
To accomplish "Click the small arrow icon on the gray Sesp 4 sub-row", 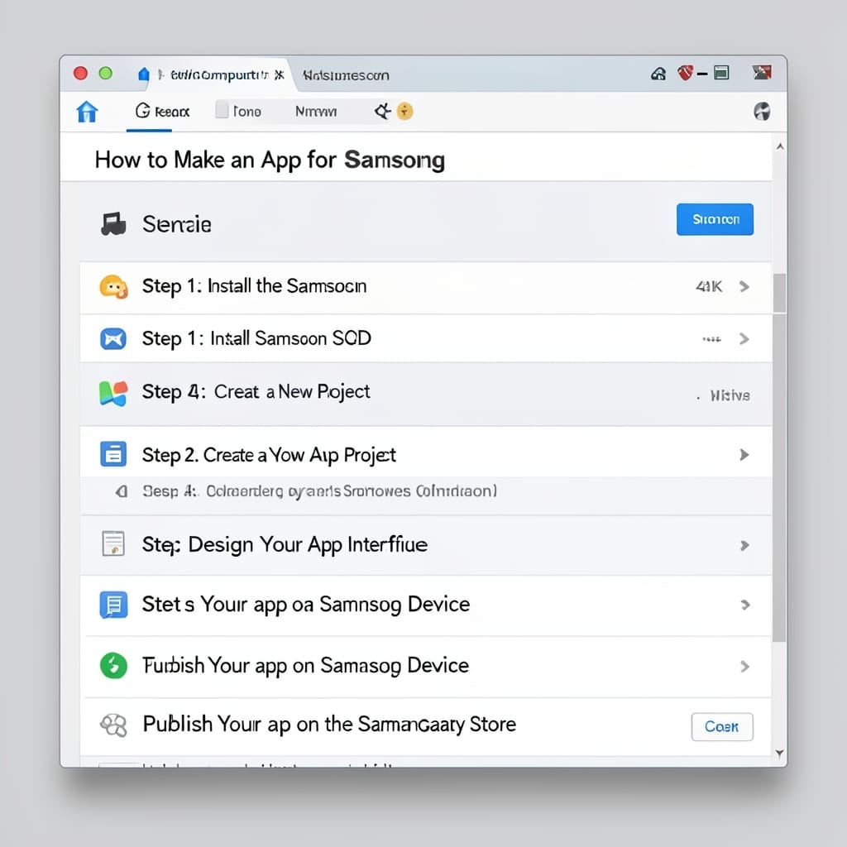I will point(122,491).
